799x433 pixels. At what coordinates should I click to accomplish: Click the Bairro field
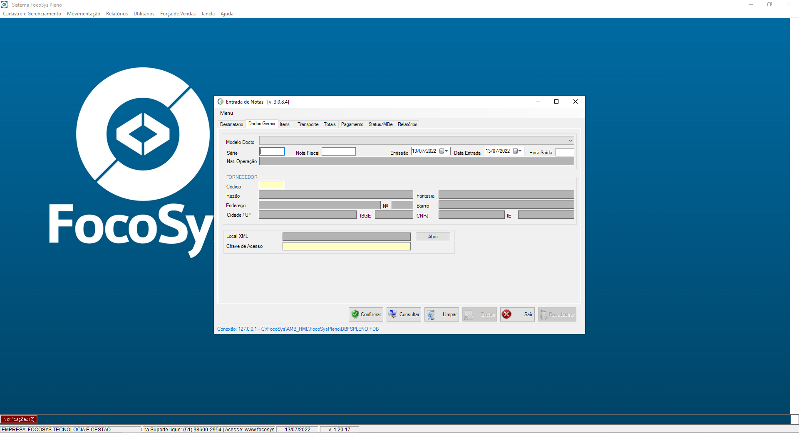click(506, 205)
